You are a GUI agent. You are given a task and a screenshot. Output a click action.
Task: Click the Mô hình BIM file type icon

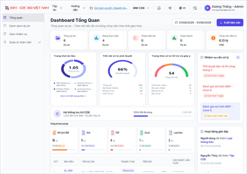tap(54, 133)
